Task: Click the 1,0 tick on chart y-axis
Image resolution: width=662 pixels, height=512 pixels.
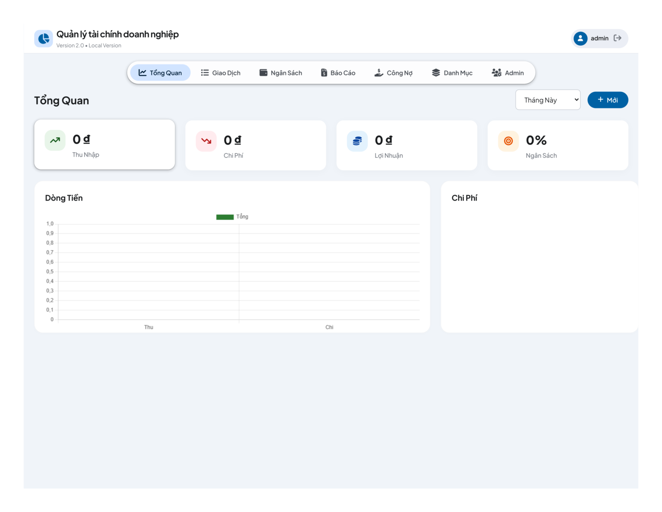Action: 50,224
